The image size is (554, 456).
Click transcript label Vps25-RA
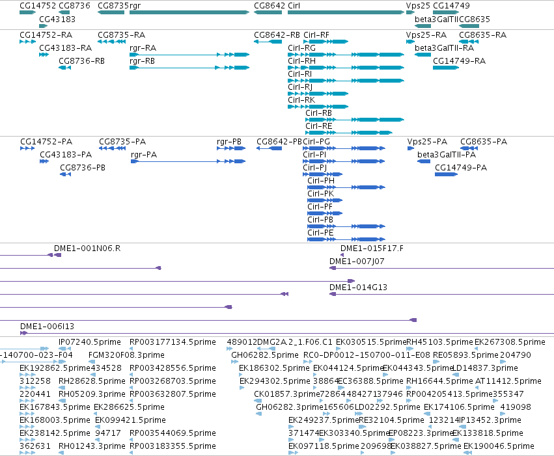(426, 35)
